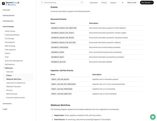The width and height of the screenshot is (157, 121).
Task: Go to the Support link
Action: click(113, 3)
